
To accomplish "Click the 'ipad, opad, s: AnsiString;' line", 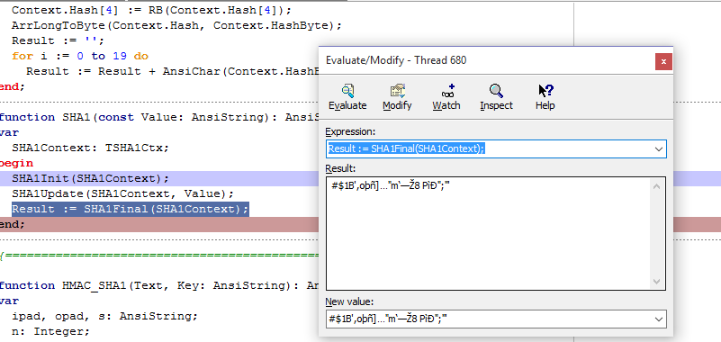I will [104, 316].
